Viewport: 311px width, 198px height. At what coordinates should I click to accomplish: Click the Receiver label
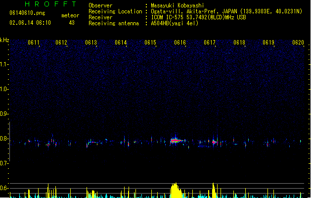coord(100,17)
